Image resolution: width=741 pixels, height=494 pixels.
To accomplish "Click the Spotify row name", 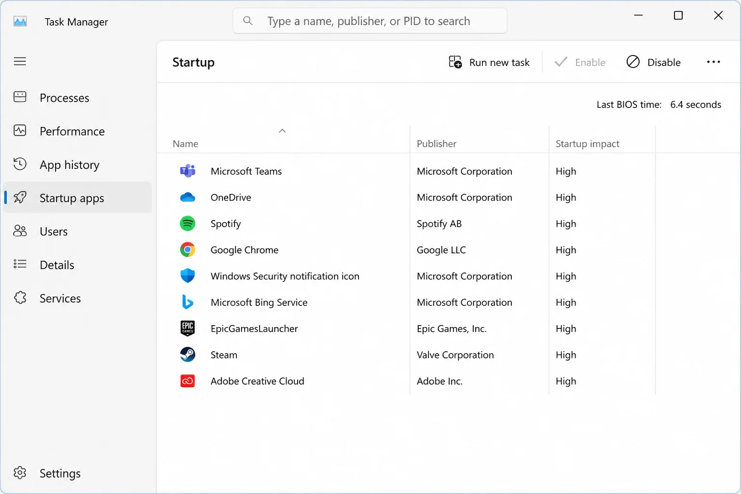I will [x=226, y=224].
